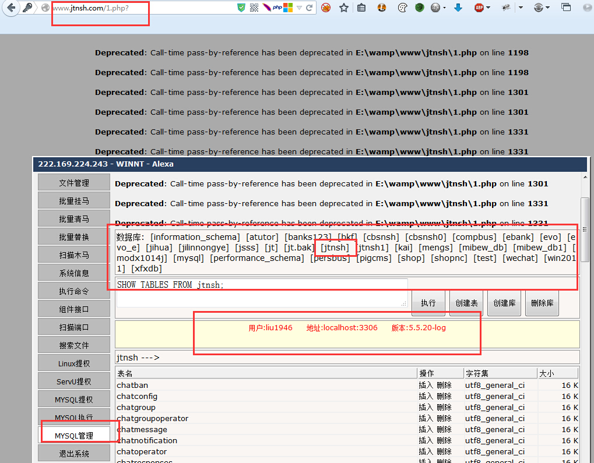This screenshot has width=594, height=463.
Task: Click the 创建表 button
Action: tap(466, 303)
